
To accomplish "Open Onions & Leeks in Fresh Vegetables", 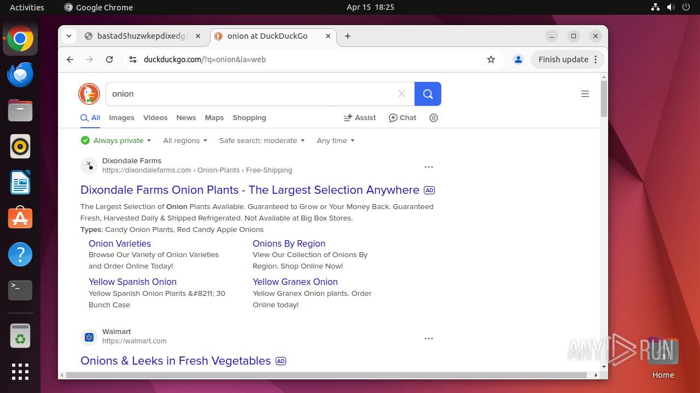I will 176,361.
